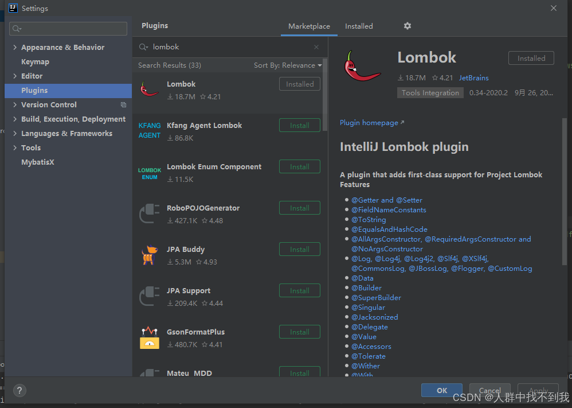Click the search magnifier icon beside lombok

click(x=143, y=47)
